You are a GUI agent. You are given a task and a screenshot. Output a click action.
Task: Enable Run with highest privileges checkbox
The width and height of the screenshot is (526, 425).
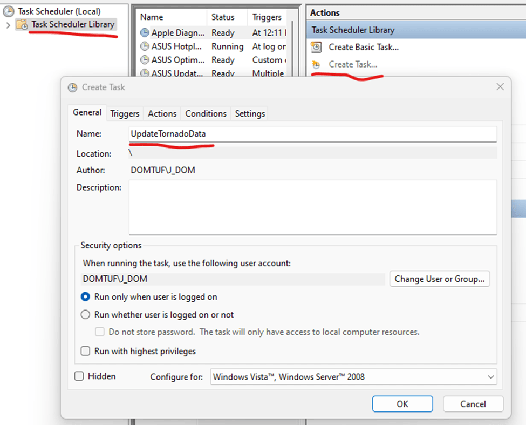(x=85, y=352)
